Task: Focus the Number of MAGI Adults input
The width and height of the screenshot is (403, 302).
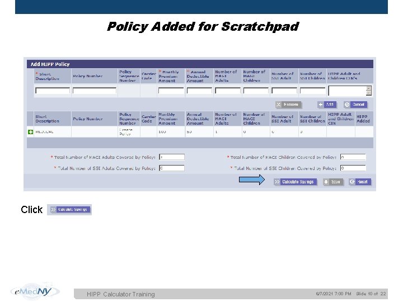Action: click(x=227, y=91)
